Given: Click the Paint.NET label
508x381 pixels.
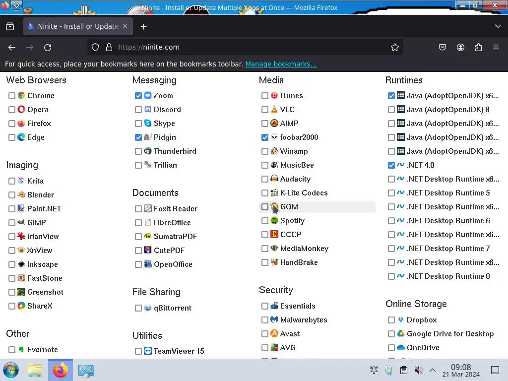Looking at the screenshot, I should click(x=44, y=209).
